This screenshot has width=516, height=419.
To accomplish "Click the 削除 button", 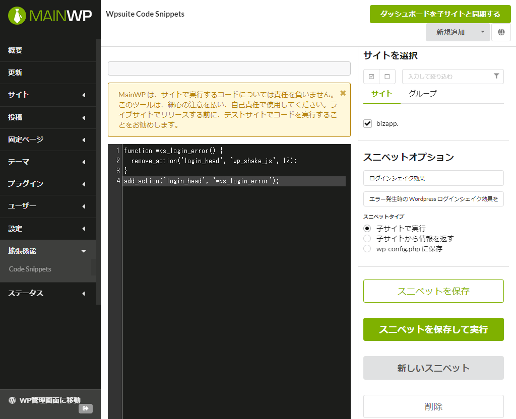I will click(x=433, y=406).
